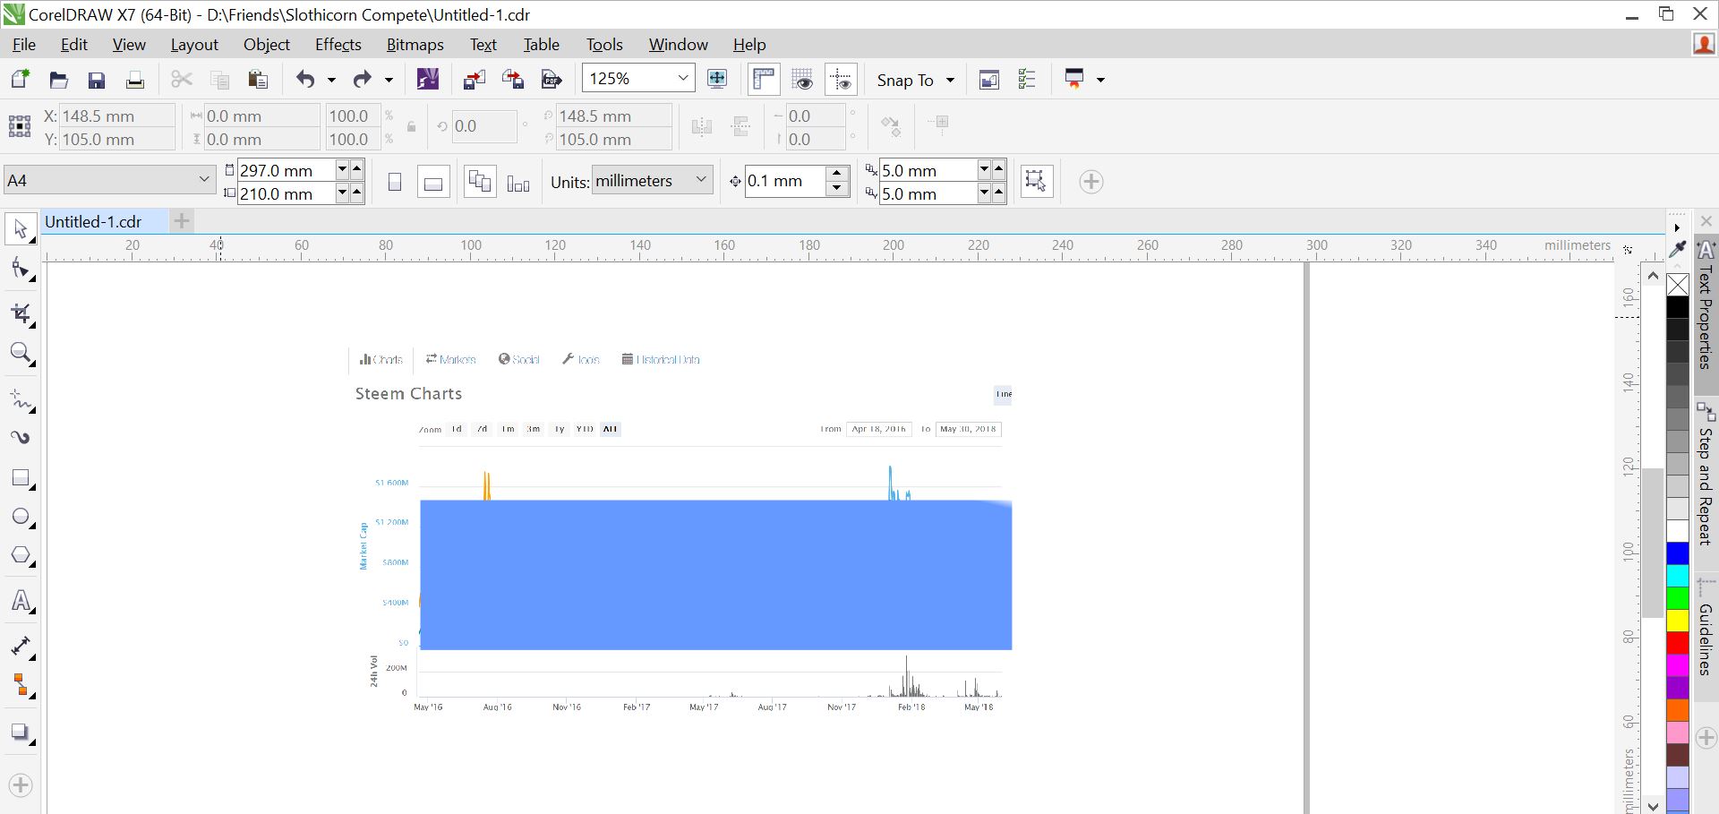This screenshot has width=1719, height=814.
Task: Select Landscape page orientation
Action: click(433, 182)
